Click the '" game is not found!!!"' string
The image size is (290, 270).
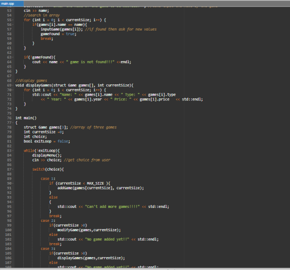[90, 62]
